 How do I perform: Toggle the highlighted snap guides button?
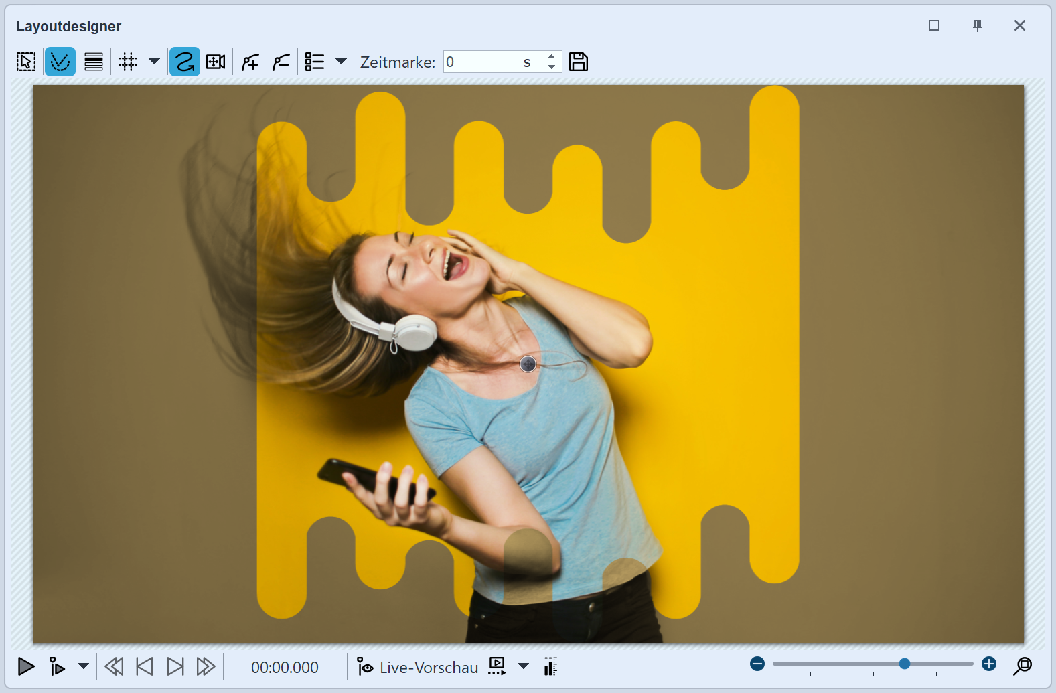[60, 62]
